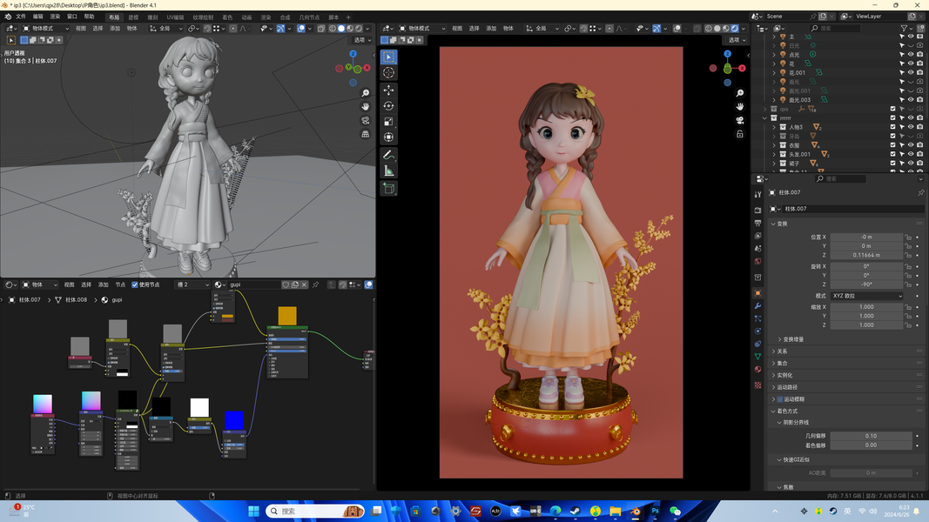Toggle selectability arrow for 裙子 collection

pos(902,163)
